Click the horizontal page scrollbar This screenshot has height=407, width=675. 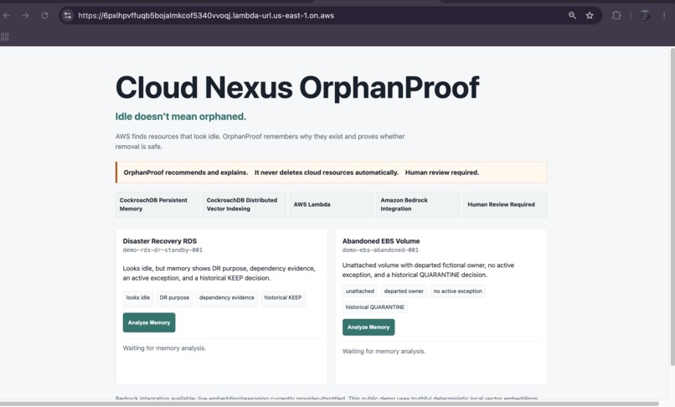[x=329, y=404]
